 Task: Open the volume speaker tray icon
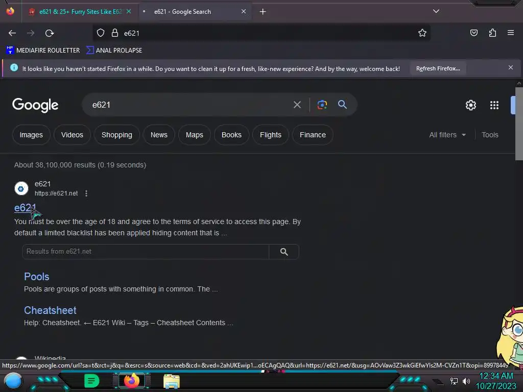tap(466, 381)
